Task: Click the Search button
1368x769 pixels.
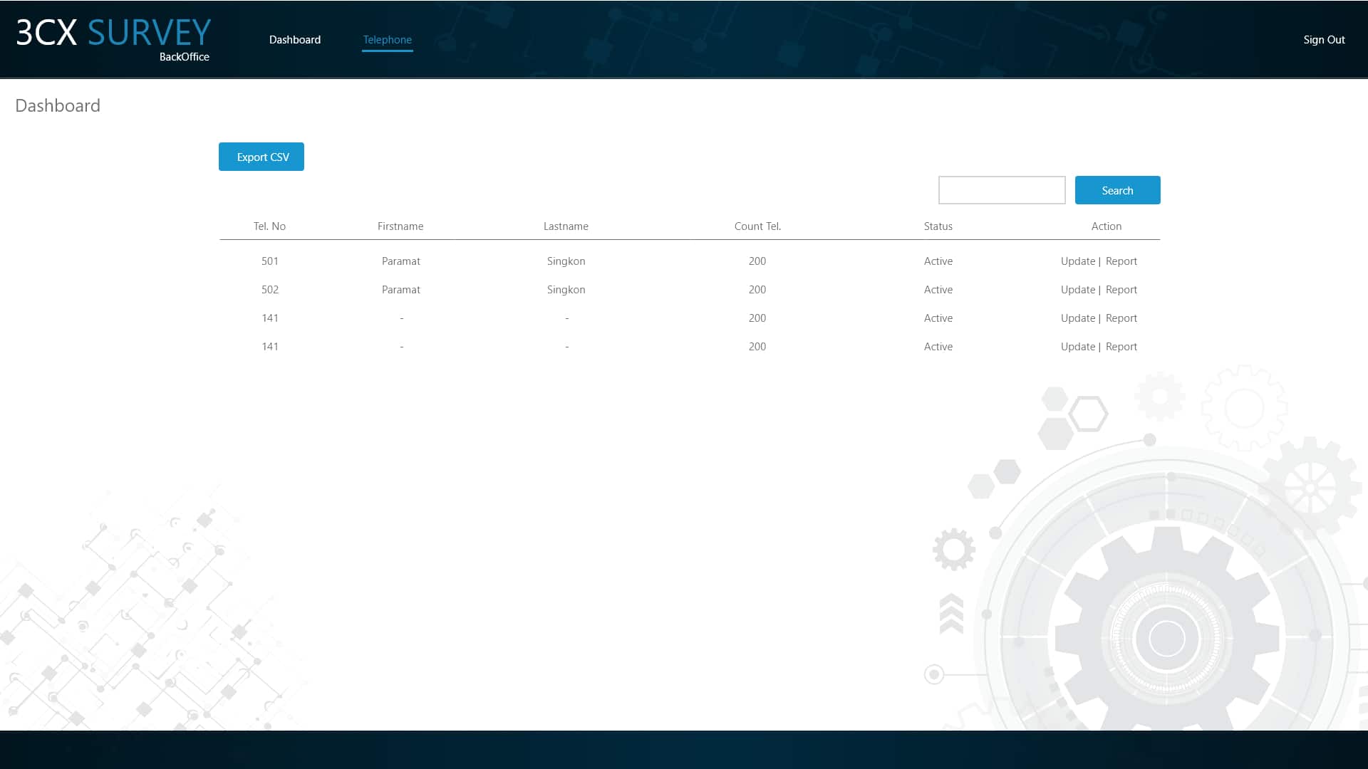Action: (x=1118, y=189)
